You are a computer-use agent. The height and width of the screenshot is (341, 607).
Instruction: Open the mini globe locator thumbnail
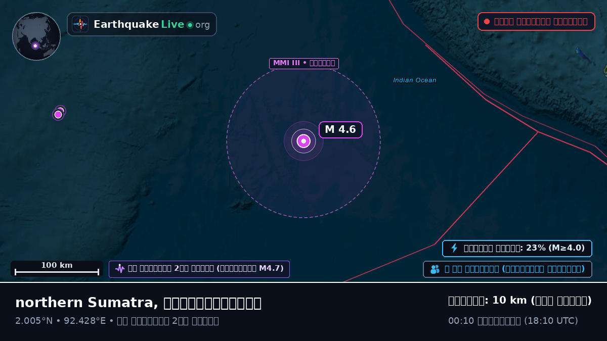(x=36, y=36)
